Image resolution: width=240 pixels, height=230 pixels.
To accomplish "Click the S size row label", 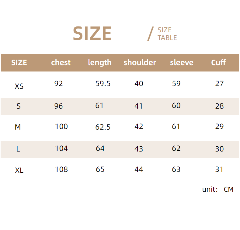I will click(x=19, y=106).
